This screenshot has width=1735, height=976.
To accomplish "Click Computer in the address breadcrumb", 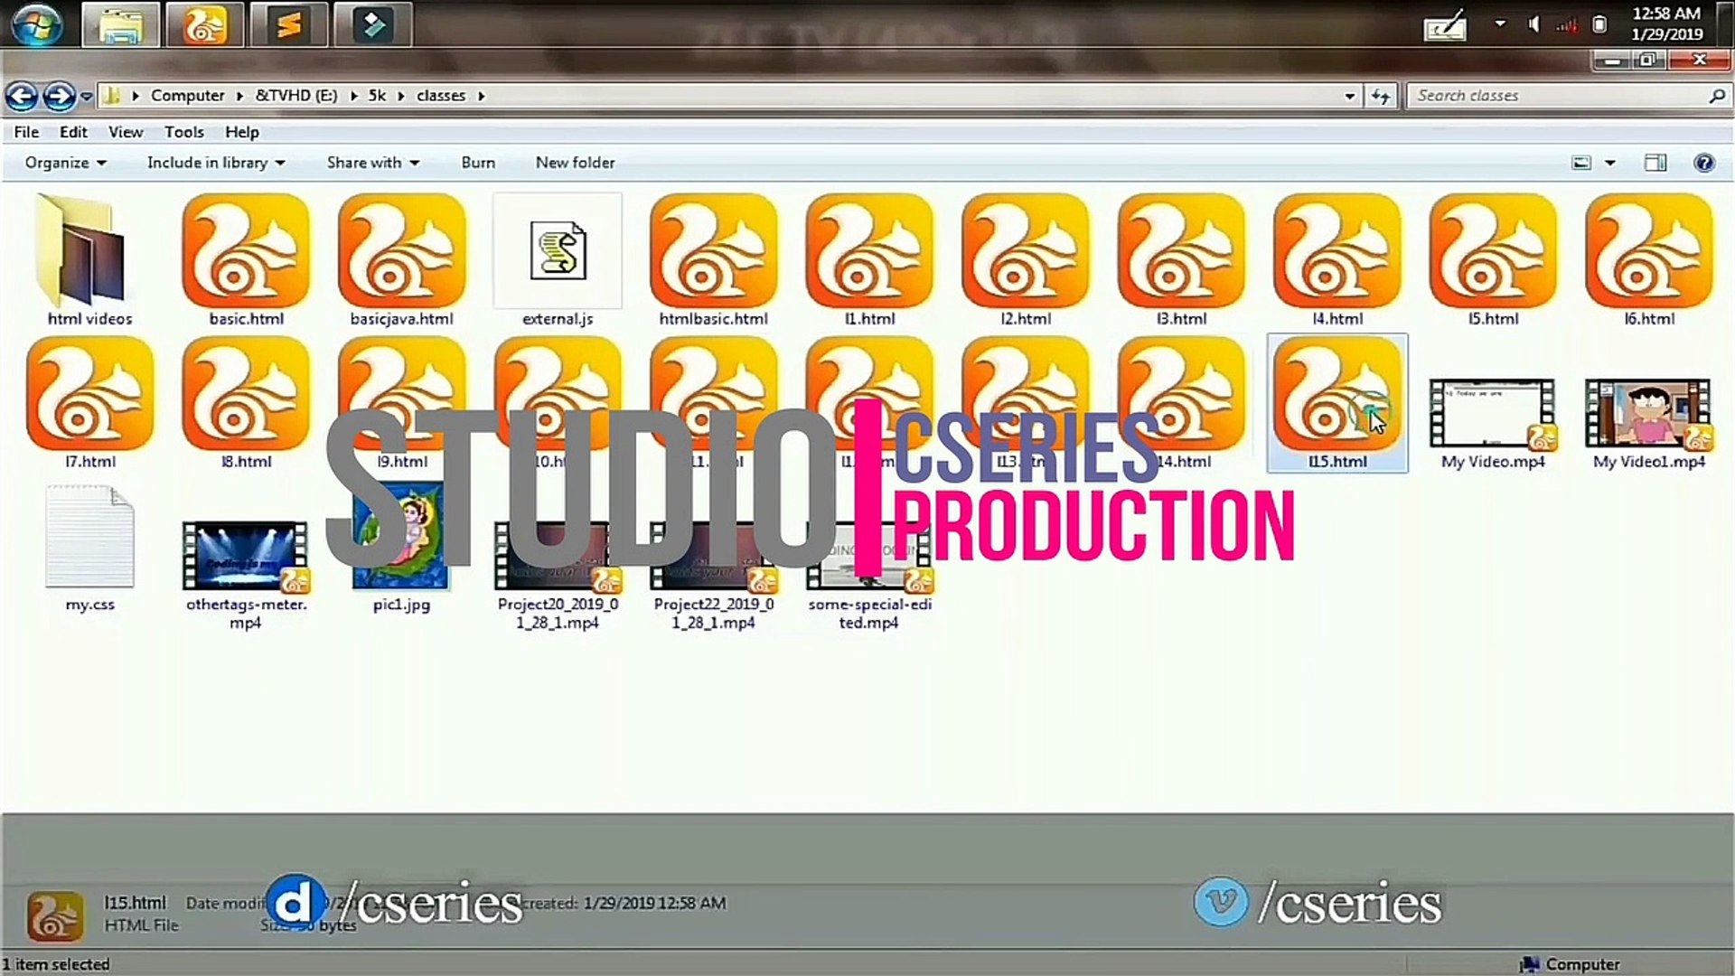I will pos(188,96).
